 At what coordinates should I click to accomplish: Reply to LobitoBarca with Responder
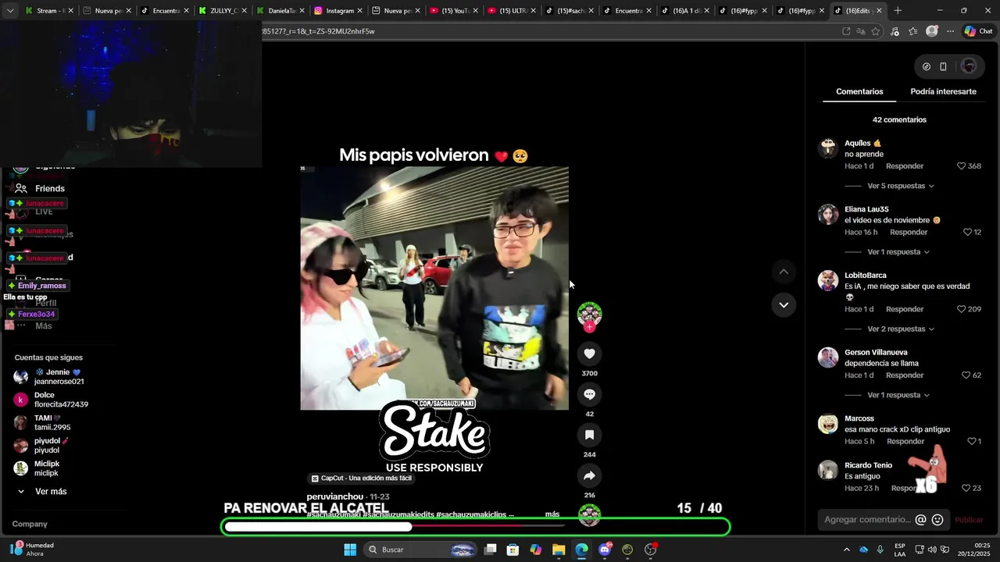tap(905, 309)
